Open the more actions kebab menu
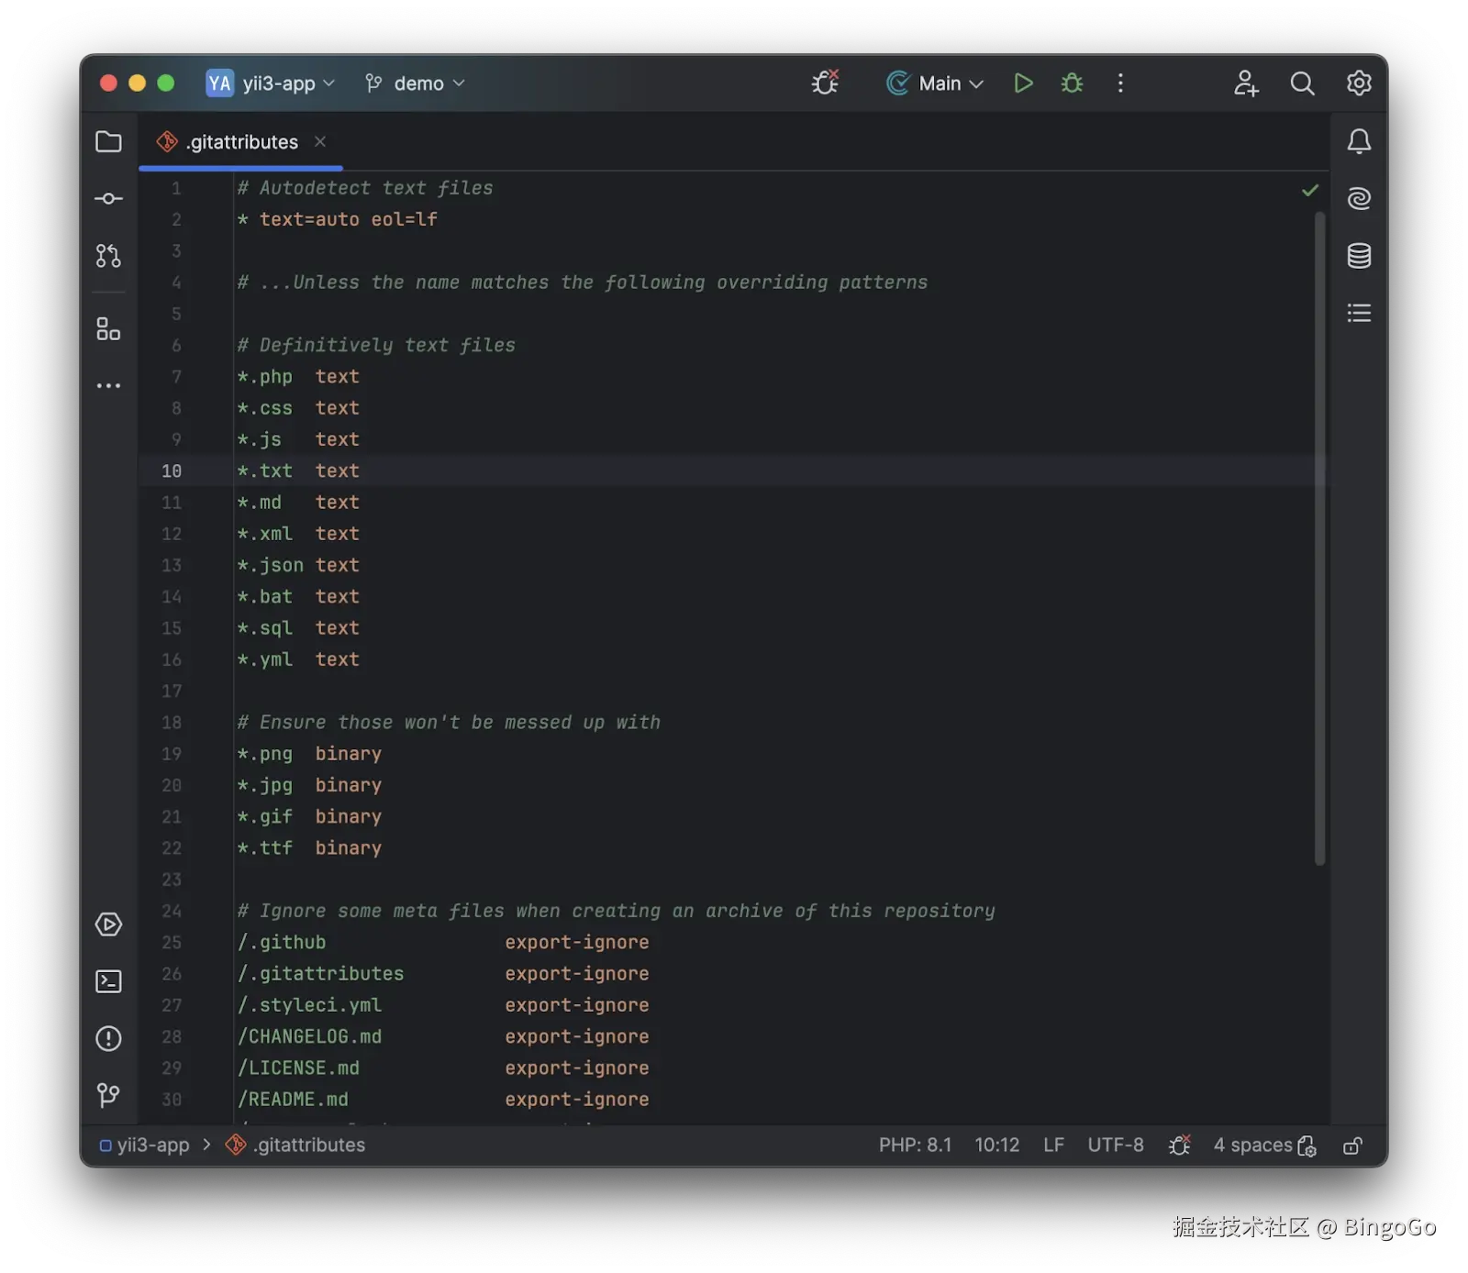Screen dimensions: 1468x1273 1120,83
